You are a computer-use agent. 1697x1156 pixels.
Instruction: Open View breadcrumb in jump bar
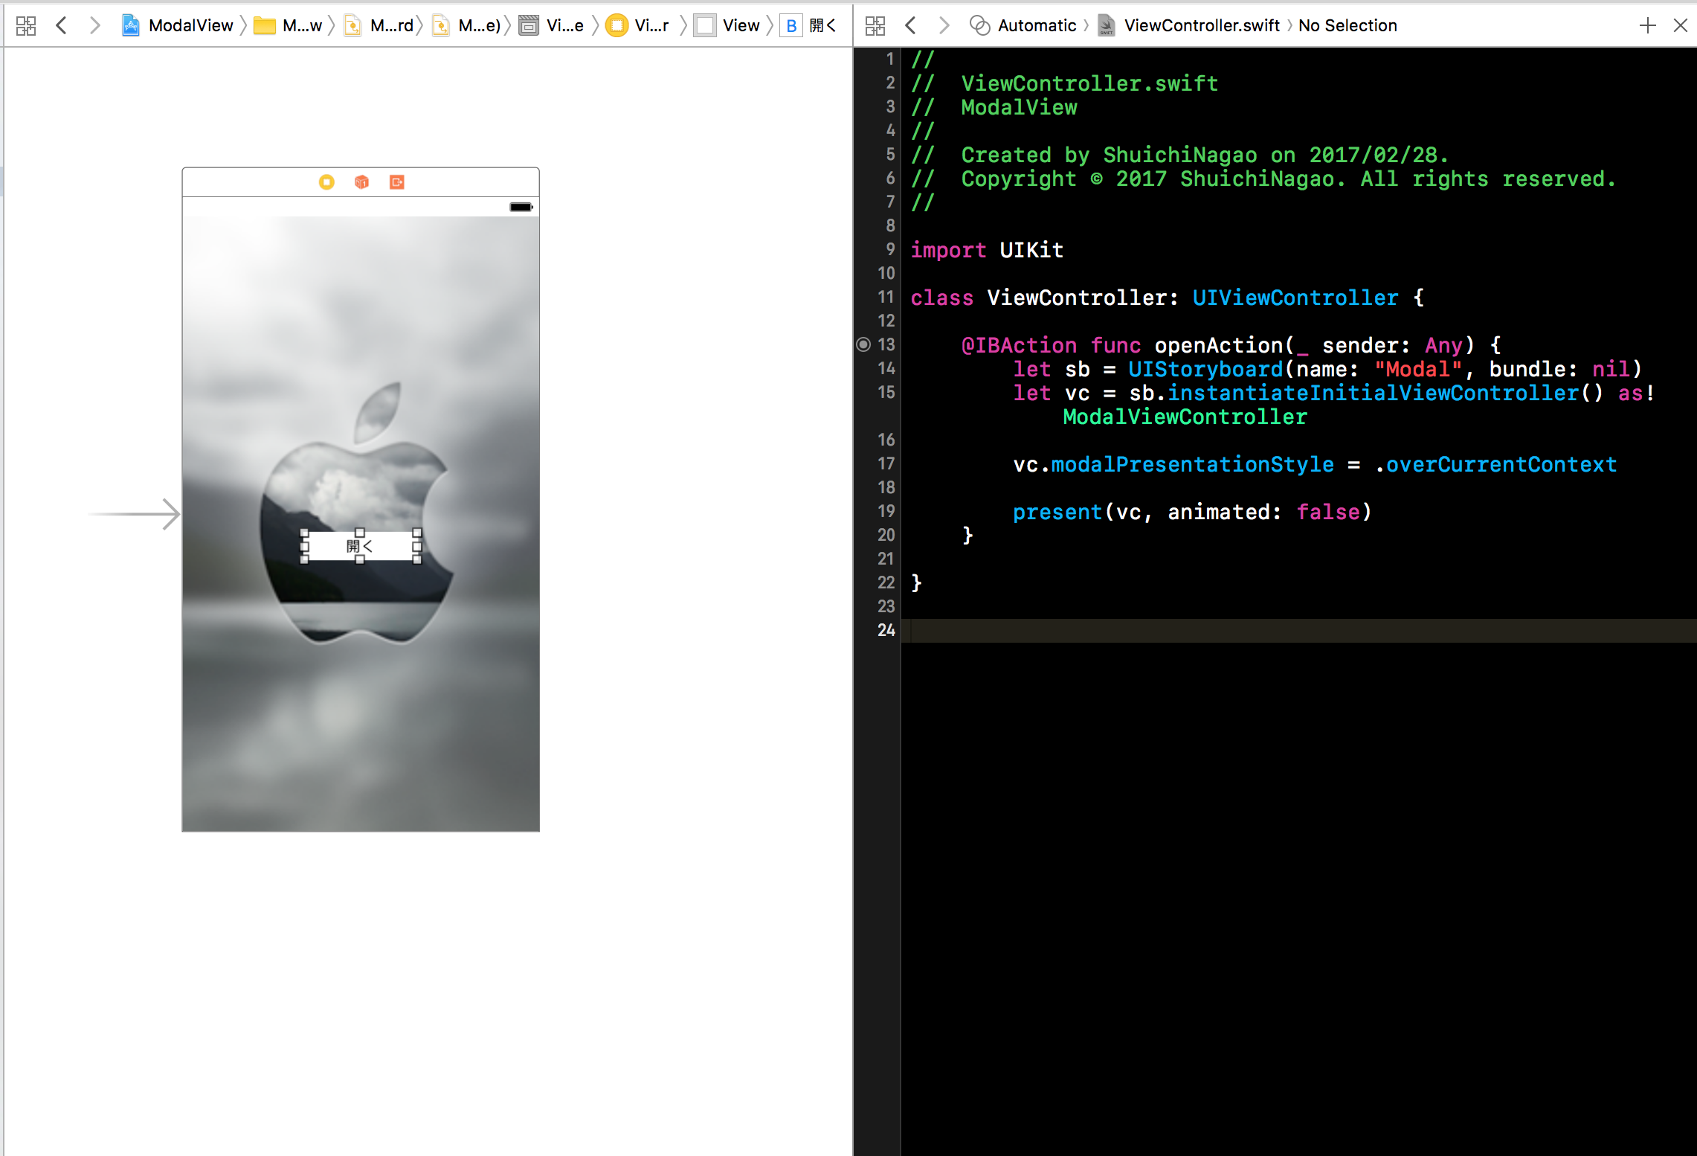[727, 26]
